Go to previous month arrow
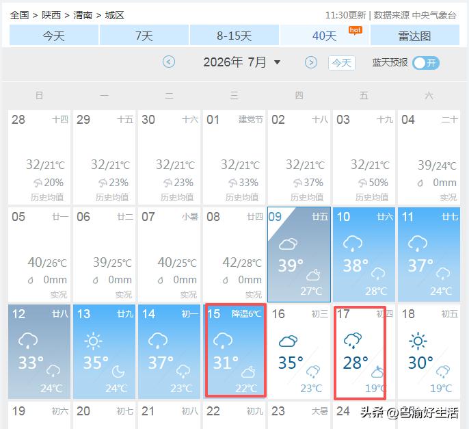This screenshot has width=469, height=429. pos(169,62)
